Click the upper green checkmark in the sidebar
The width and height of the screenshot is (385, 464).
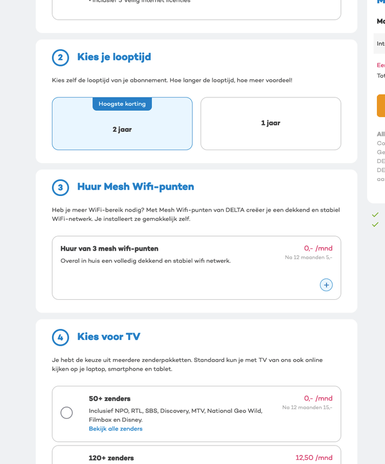point(375,215)
